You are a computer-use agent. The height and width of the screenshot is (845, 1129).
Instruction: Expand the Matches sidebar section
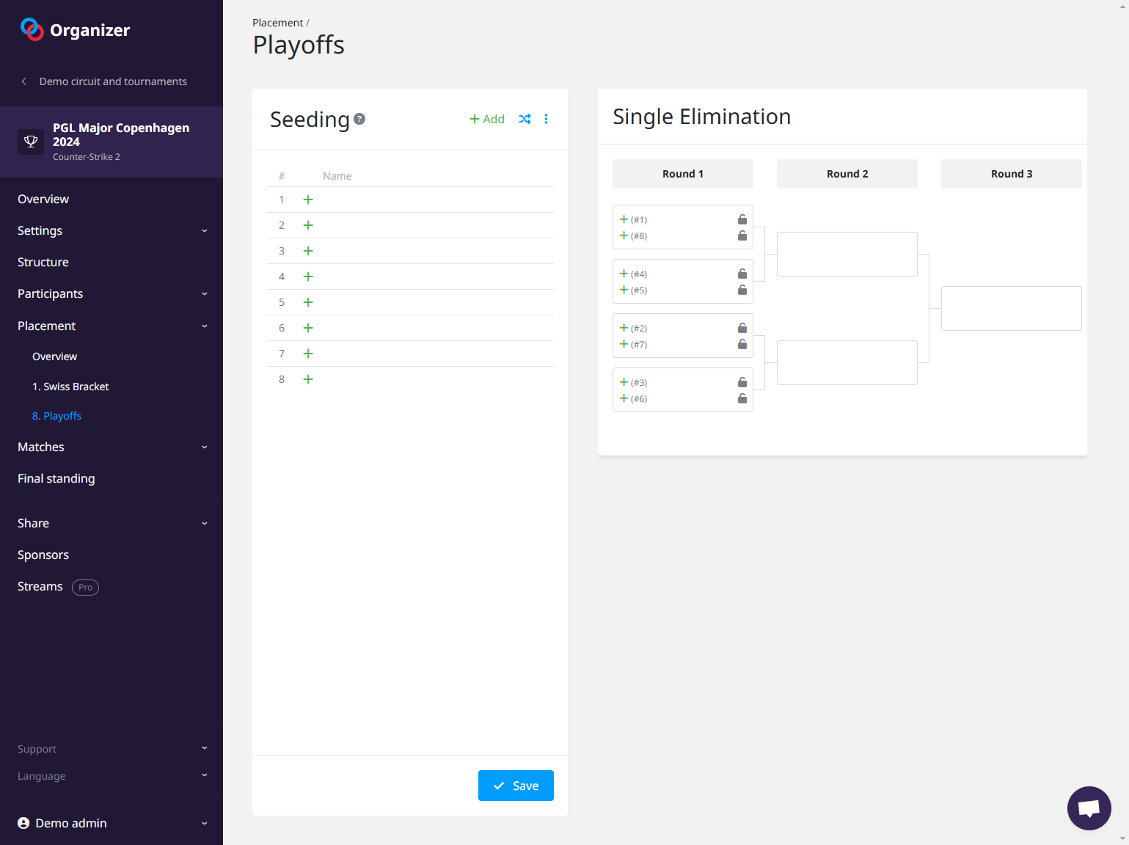tap(112, 447)
